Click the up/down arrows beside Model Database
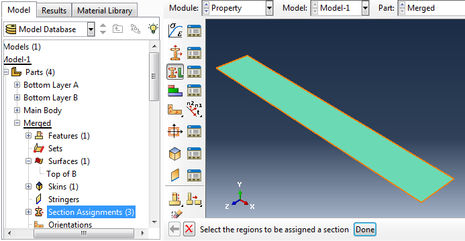 [103, 29]
